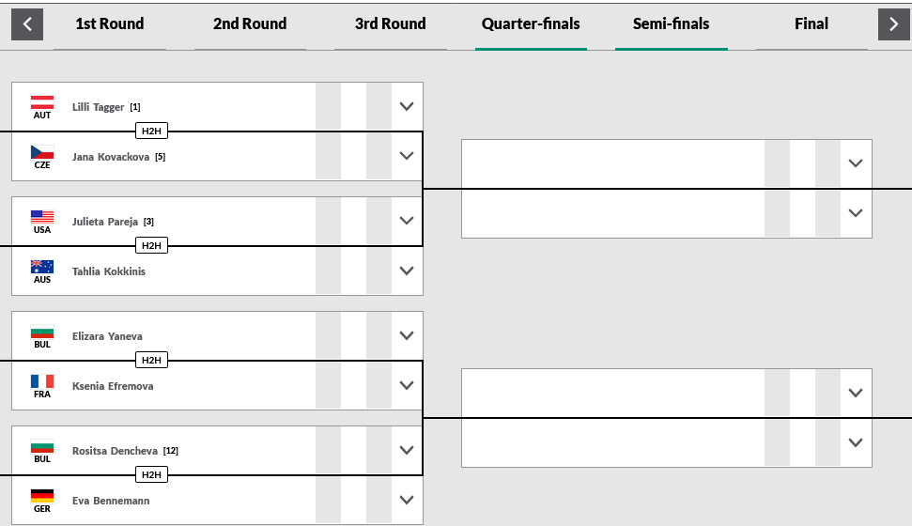Expand Eva Bennemann row chevron

407,500
